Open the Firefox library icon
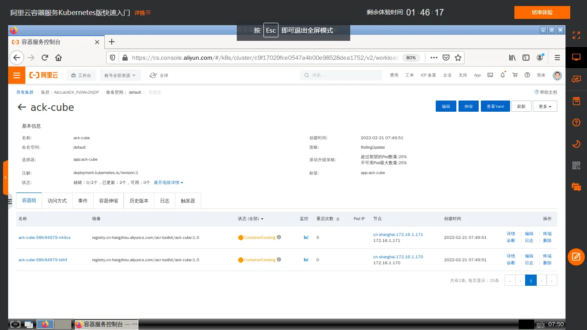Viewport: 587px width, 330px height. point(512,58)
